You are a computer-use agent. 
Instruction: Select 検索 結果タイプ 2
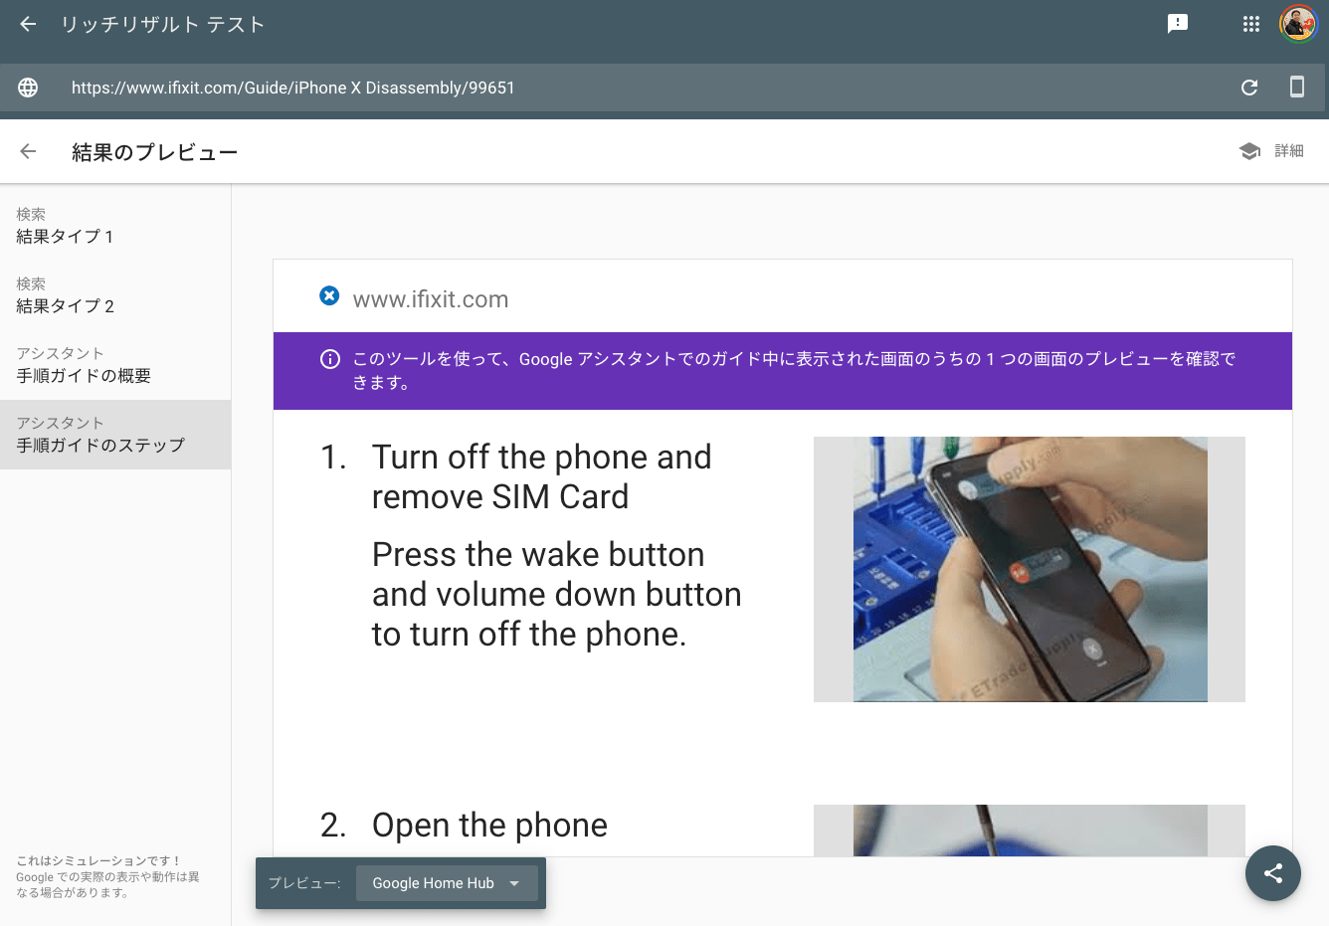coord(115,295)
